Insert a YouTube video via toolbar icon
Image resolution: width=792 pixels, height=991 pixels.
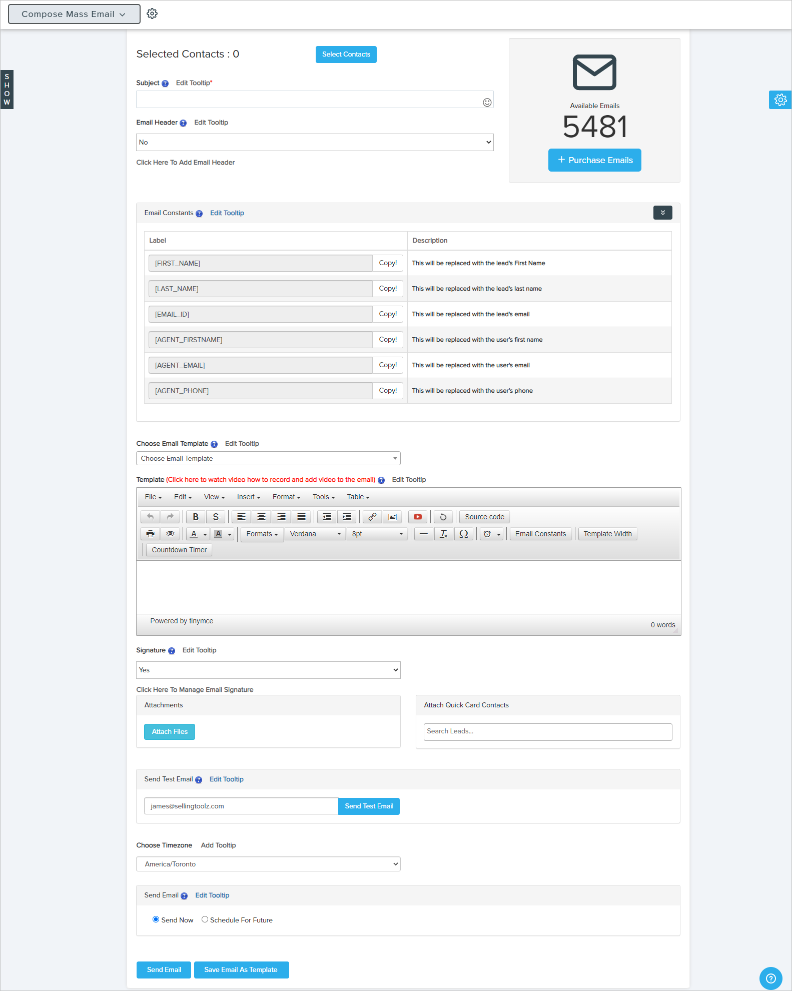coord(417,517)
